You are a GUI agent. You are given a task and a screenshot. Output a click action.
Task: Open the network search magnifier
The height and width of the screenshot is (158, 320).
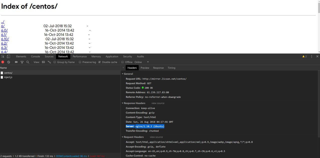click(x=28, y=62)
